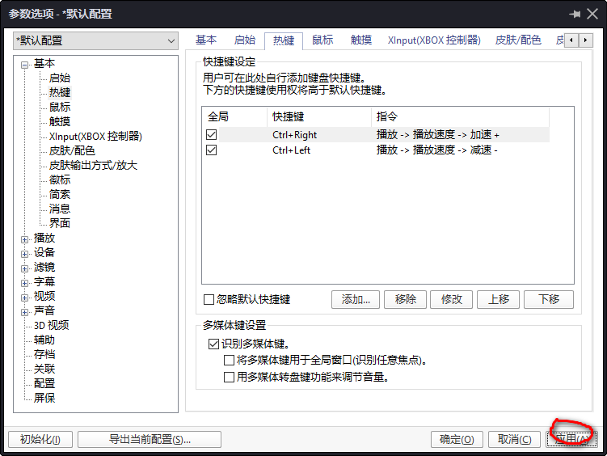Click the 修改 button
The height and width of the screenshot is (456, 607).
[x=451, y=299]
